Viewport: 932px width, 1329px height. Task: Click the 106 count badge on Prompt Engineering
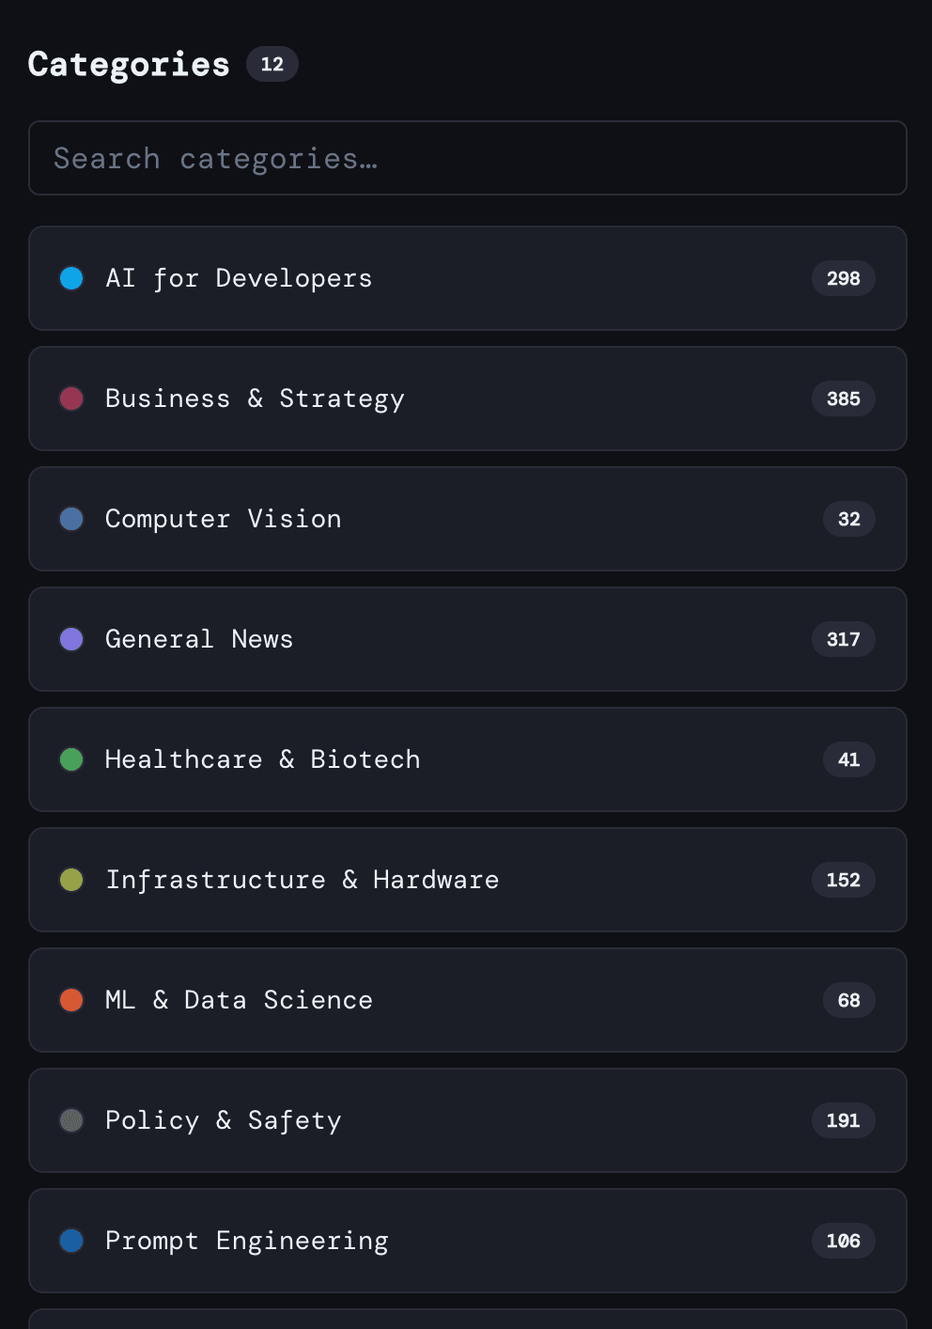[843, 1241]
